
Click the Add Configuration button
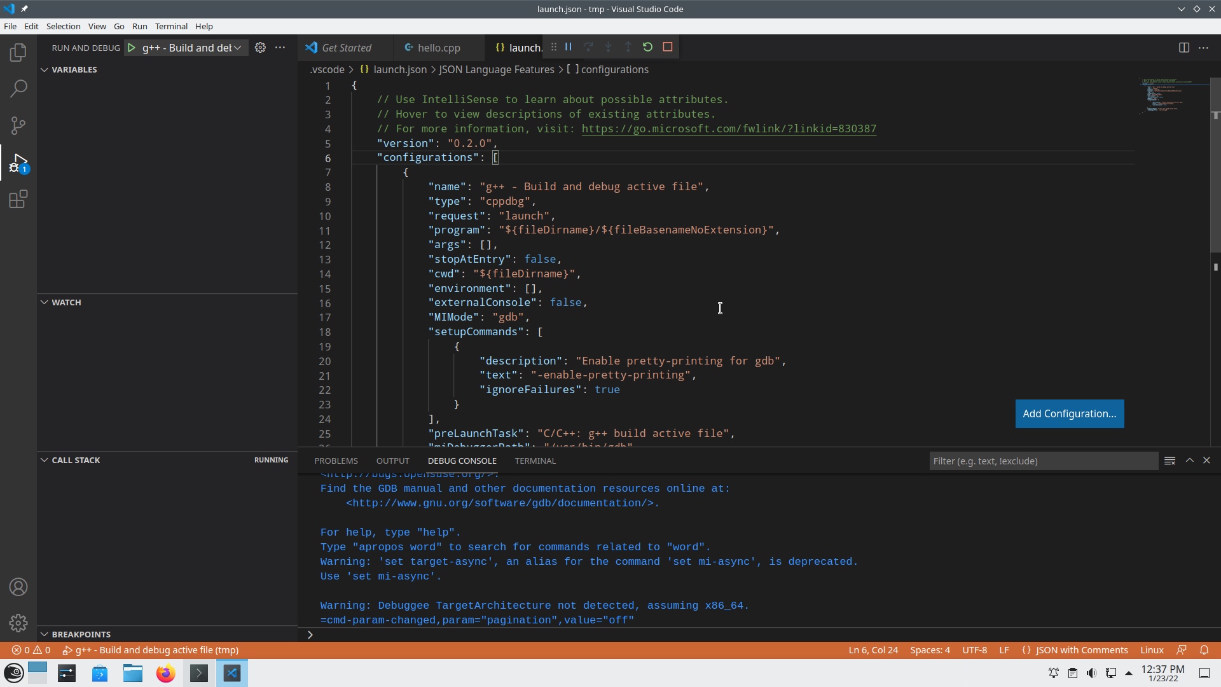(1069, 413)
